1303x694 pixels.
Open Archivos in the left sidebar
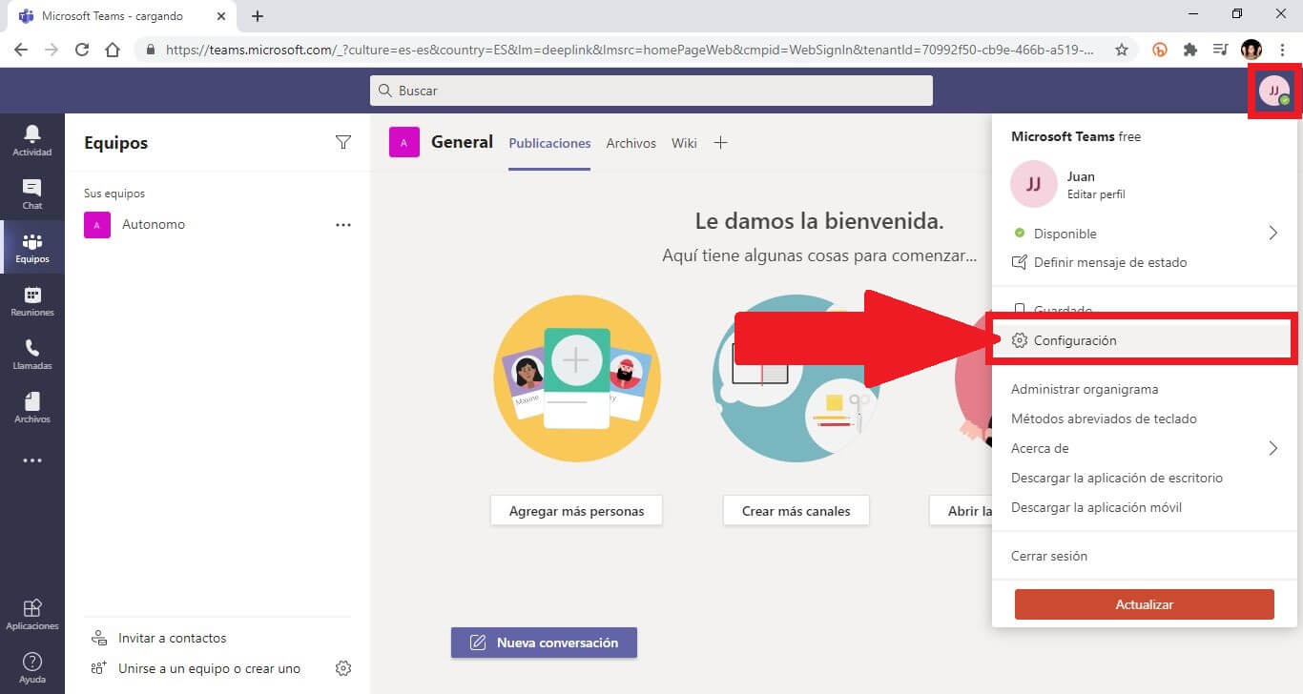click(32, 407)
